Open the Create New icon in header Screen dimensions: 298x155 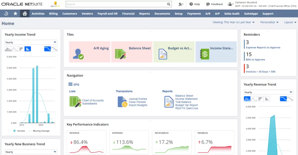pyautogui.click(x=181, y=4)
